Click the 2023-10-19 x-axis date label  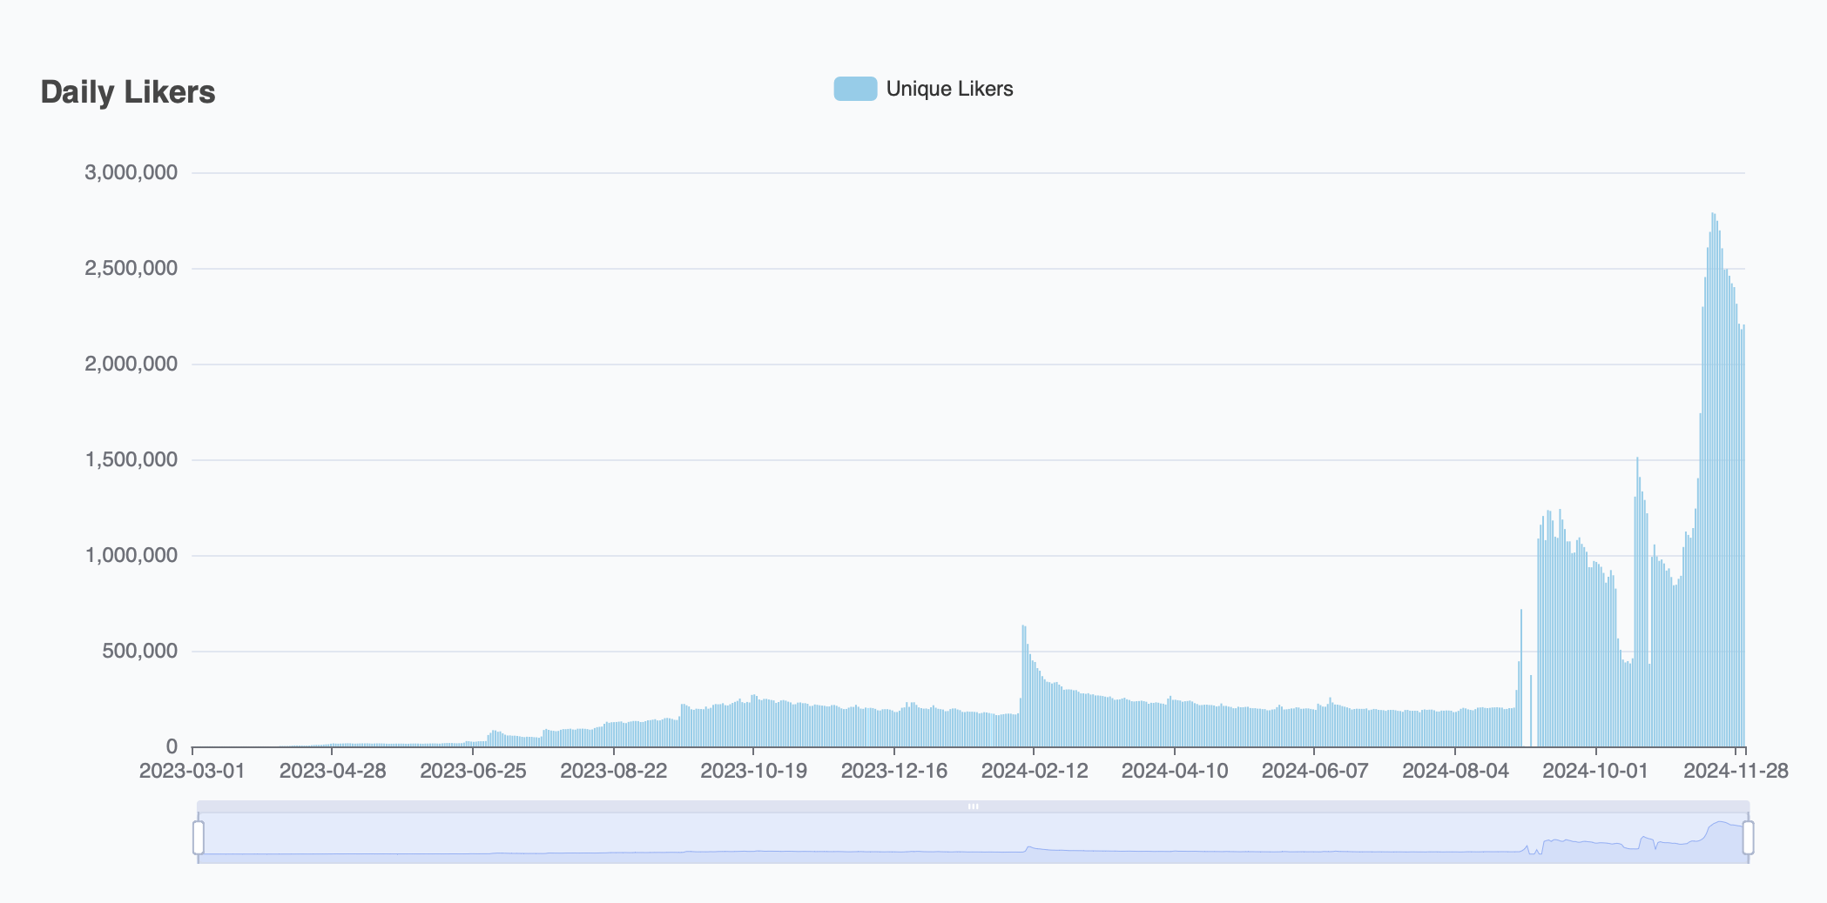[753, 771]
